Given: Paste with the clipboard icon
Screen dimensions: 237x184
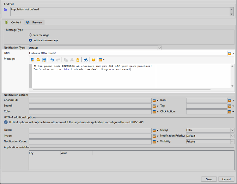Looking at the screenshot, I should [78, 60].
